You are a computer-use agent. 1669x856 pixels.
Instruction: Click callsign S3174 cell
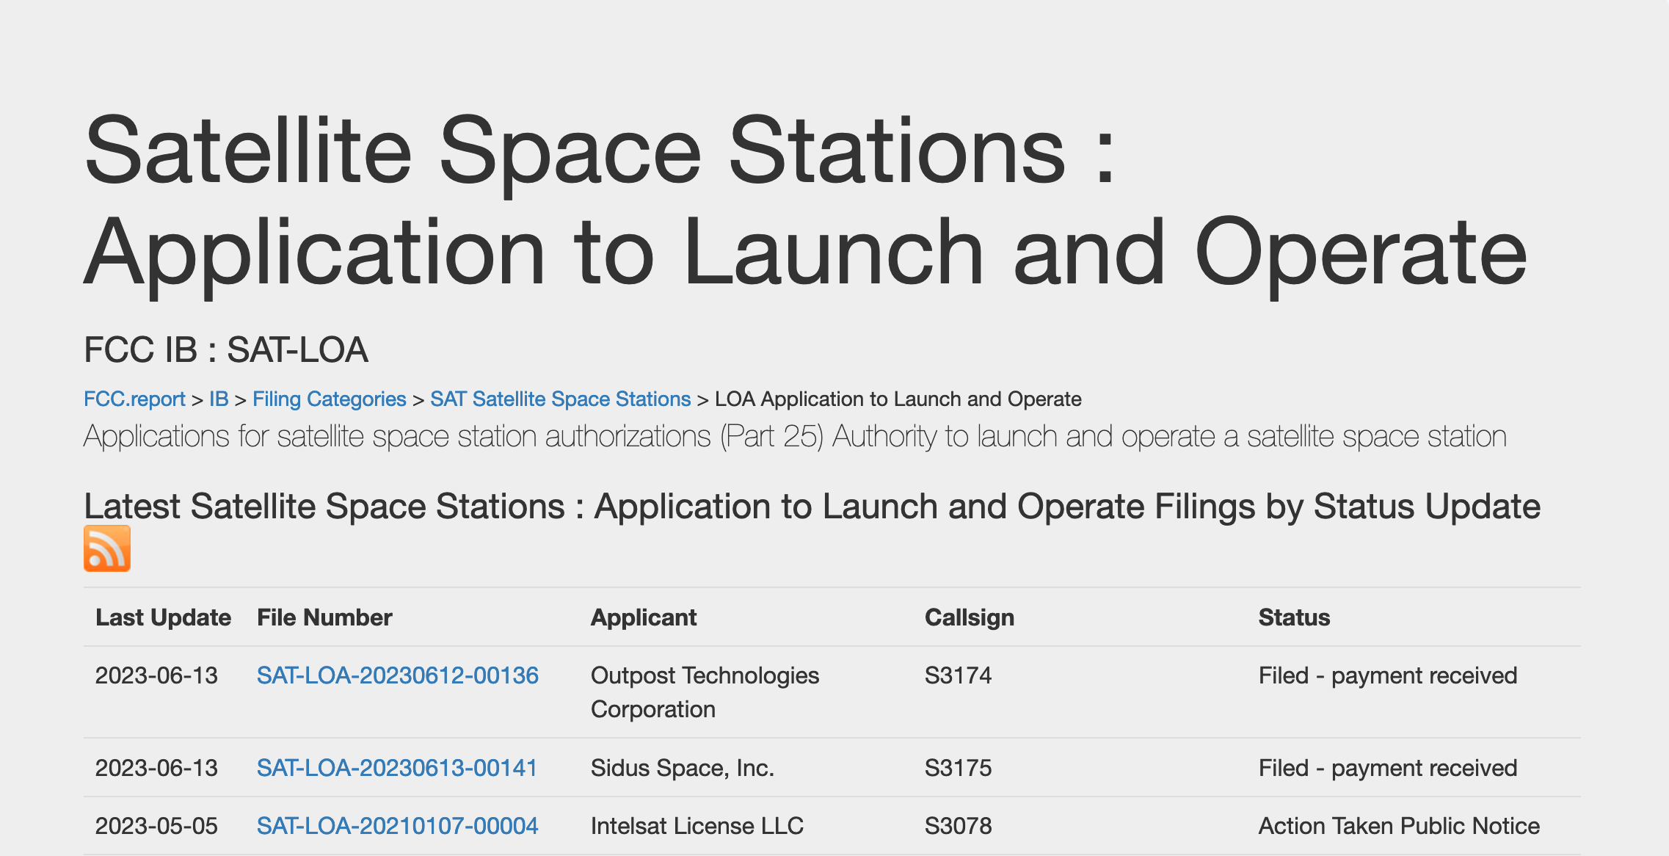(958, 675)
